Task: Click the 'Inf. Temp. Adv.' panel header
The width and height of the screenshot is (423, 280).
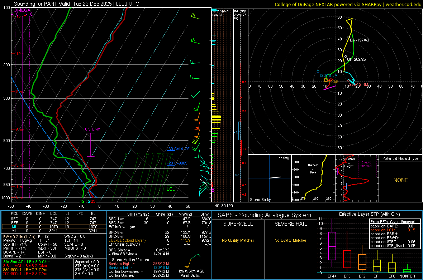Action: click(x=240, y=15)
